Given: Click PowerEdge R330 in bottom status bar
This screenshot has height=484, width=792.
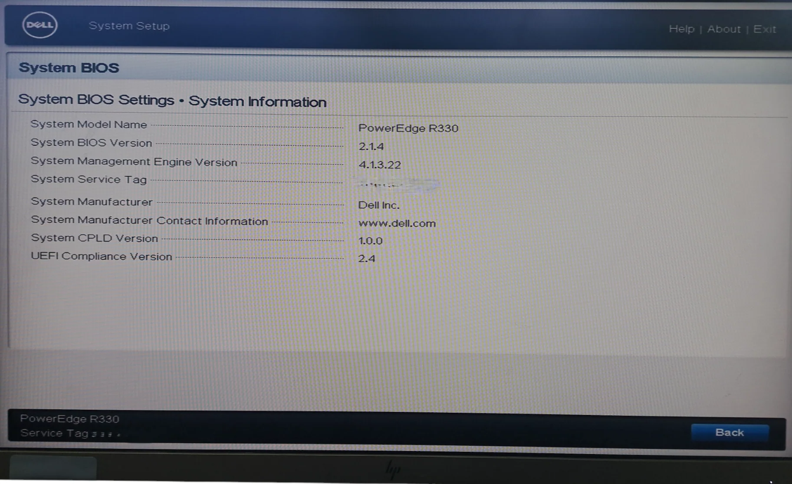Looking at the screenshot, I should point(69,419).
